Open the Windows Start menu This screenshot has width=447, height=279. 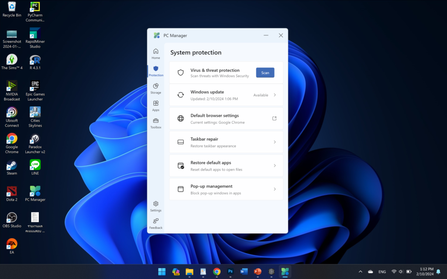click(x=162, y=272)
